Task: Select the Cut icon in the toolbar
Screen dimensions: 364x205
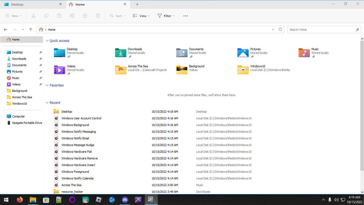Action: coord(34,16)
